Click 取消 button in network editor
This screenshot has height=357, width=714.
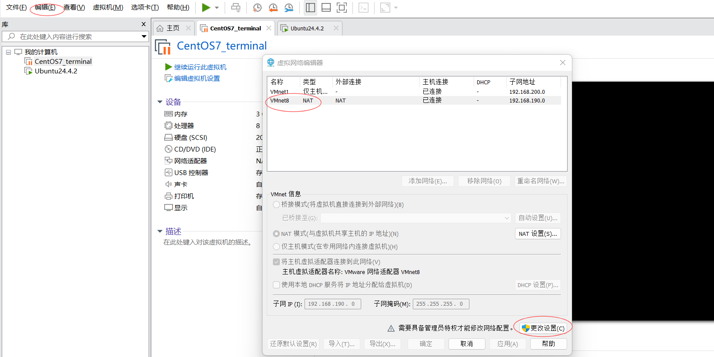click(x=467, y=344)
